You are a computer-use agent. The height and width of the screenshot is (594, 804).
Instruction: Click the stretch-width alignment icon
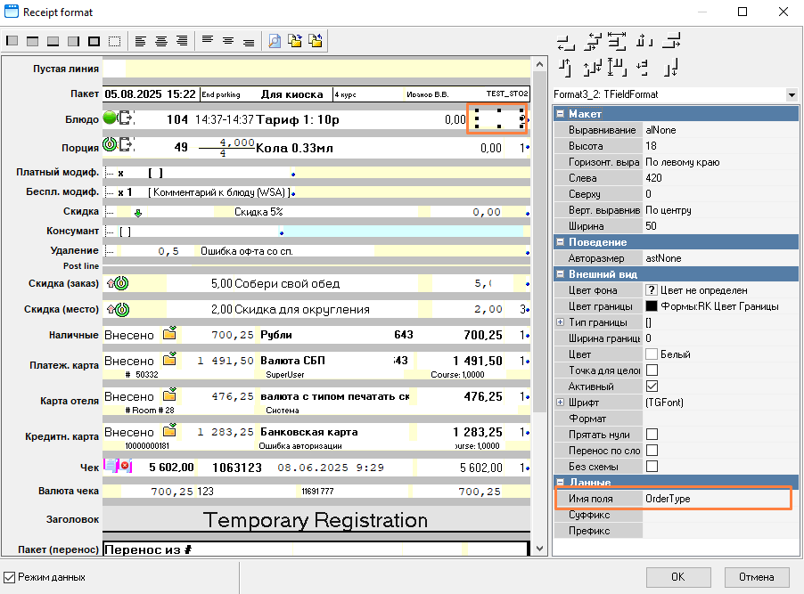click(617, 41)
